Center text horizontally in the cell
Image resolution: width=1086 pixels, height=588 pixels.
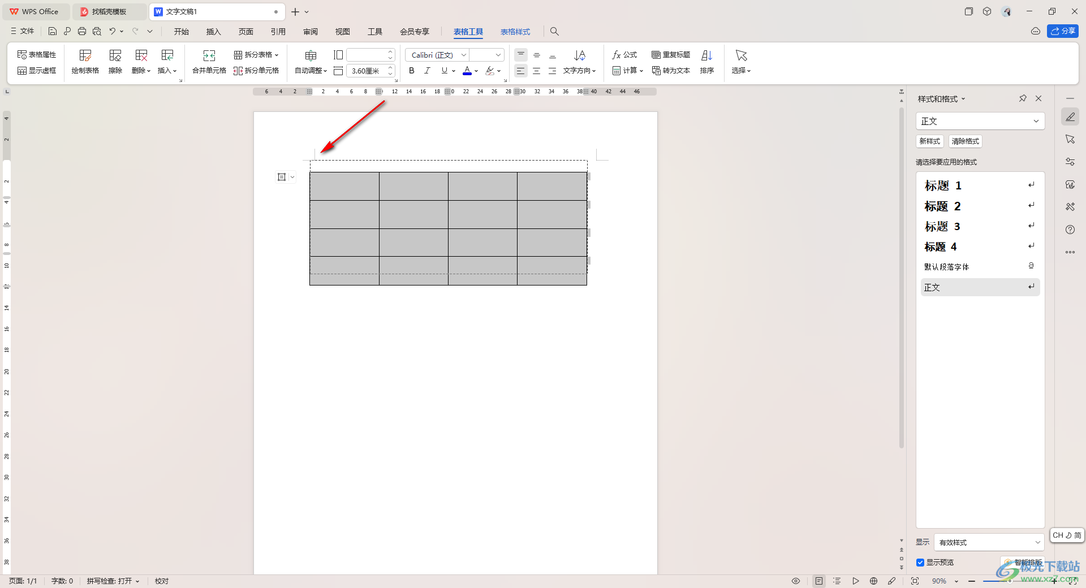[537, 71]
